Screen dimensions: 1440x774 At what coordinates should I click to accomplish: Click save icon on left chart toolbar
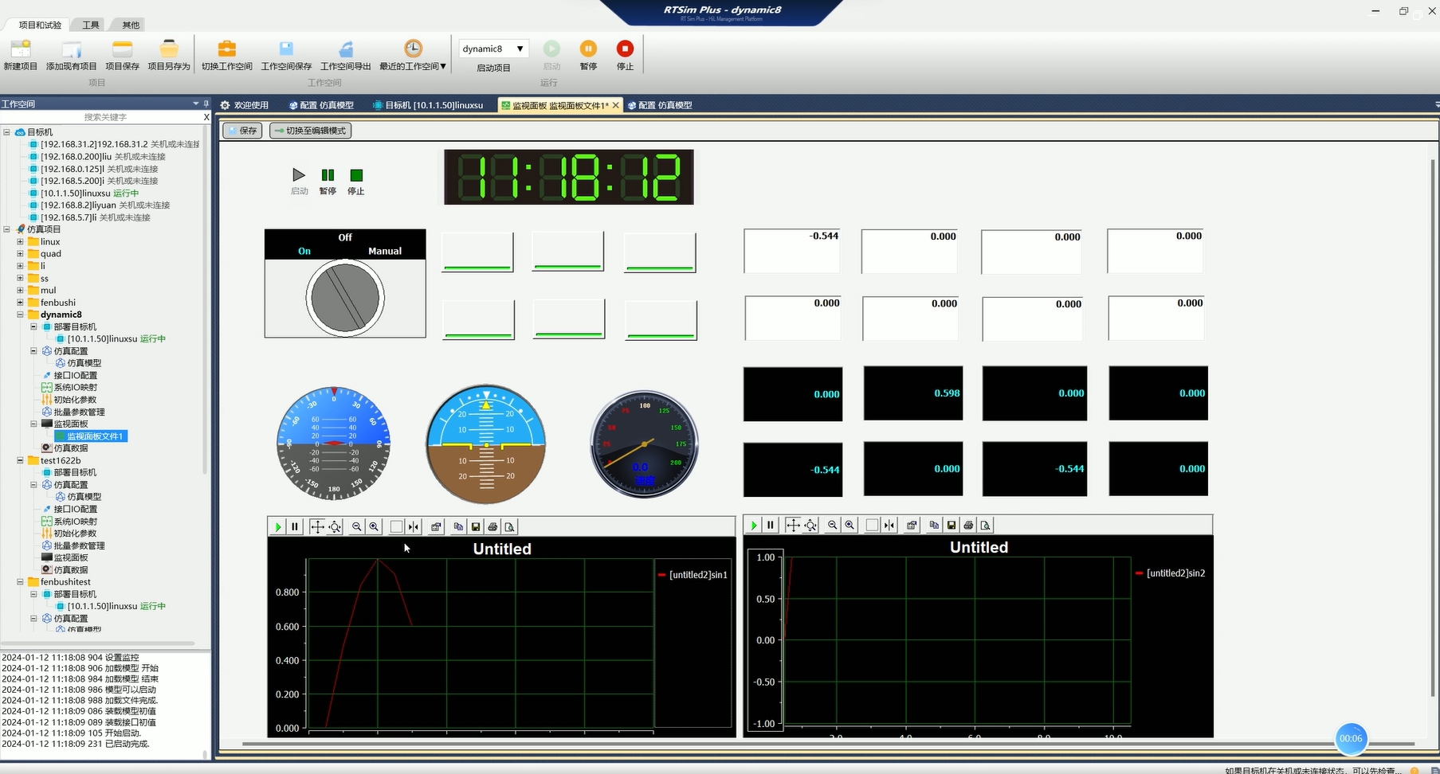point(476,526)
